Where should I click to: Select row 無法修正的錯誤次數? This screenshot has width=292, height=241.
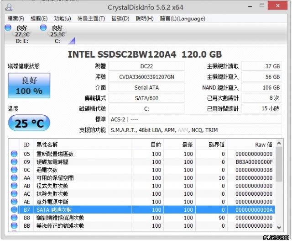(x=141, y=226)
